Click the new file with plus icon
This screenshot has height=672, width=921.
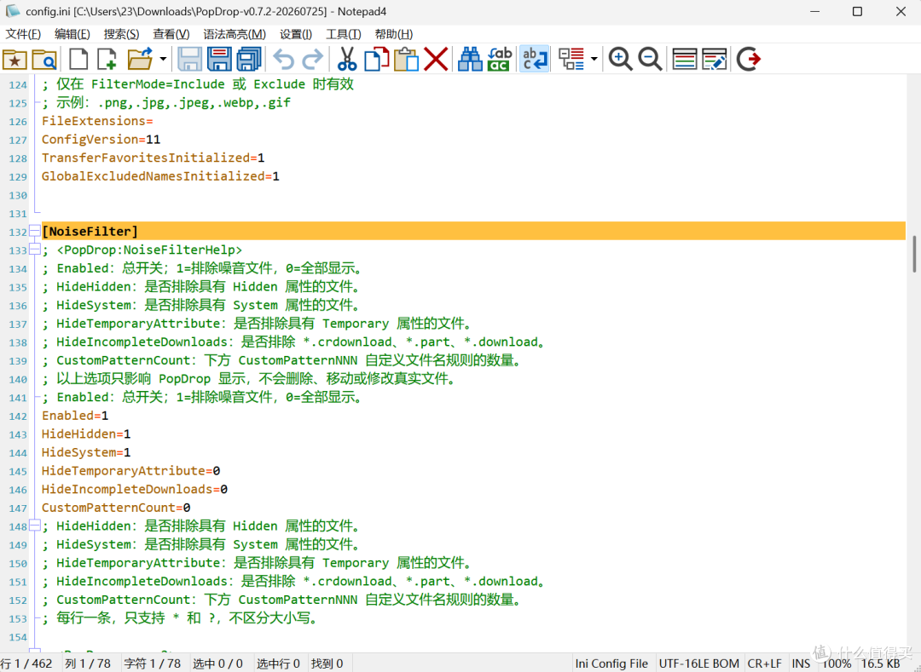(x=107, y=60)
